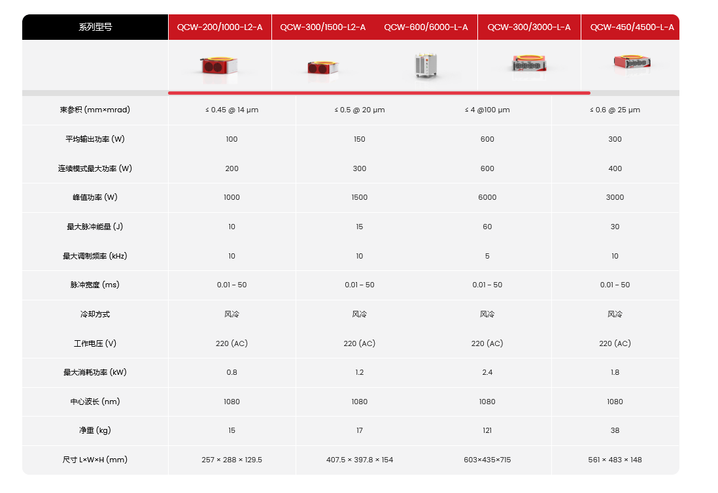Viewport: 718px width, 493px height.
Task: Click the QCW-200/1000-L2-A model header
Action: click(220, 27)
